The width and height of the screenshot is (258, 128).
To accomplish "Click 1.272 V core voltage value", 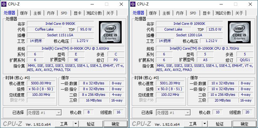I will (x=83, y=41).
